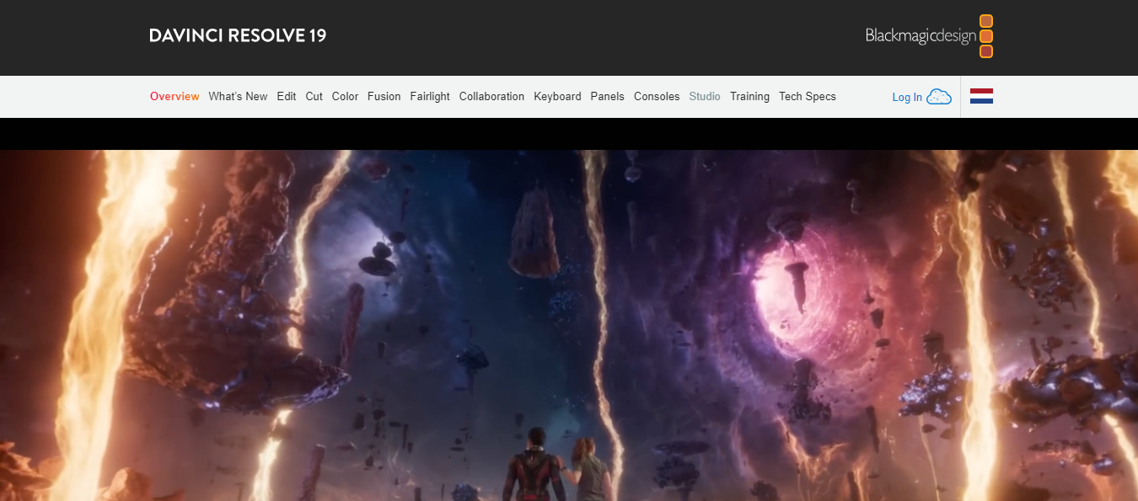The image size is (1138, 501).
Task: Select the Fusion tab
Action: tap(384, 97)
